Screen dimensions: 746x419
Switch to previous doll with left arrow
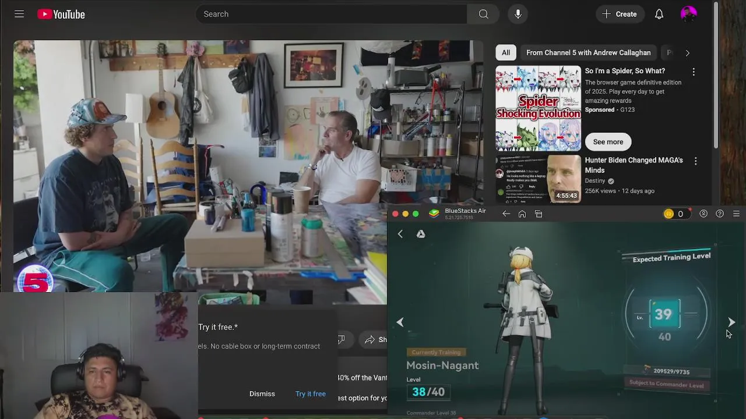[400, 322]
